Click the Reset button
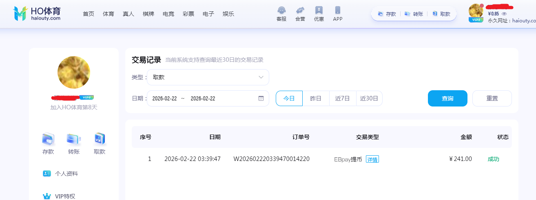This screenshot has width=536, height=200. tap(492, 98)
